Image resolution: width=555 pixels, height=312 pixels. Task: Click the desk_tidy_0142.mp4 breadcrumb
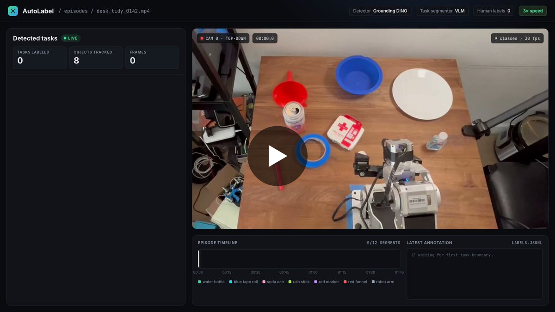click(123, 11)
